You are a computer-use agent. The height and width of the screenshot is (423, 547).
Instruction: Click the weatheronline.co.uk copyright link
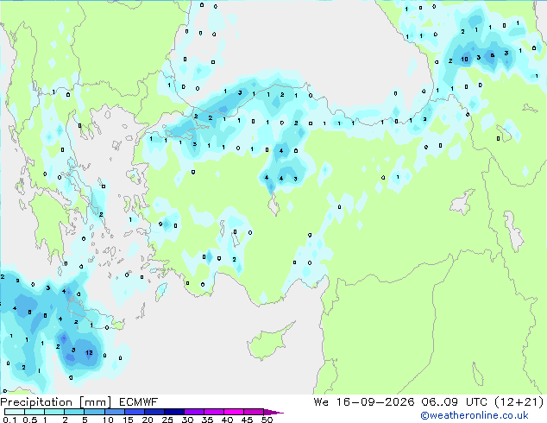pyautogui.click(x=475, y=415)
